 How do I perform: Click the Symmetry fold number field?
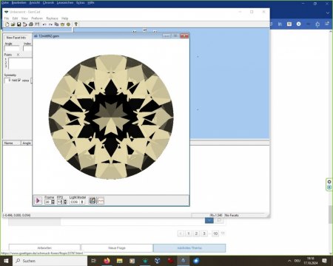pyautogui.click(x=7, y=81)
